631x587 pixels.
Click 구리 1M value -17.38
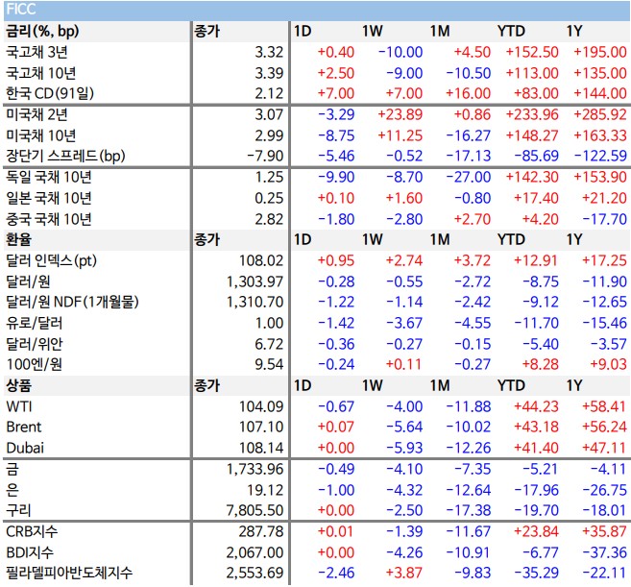(x=469, y=510)
